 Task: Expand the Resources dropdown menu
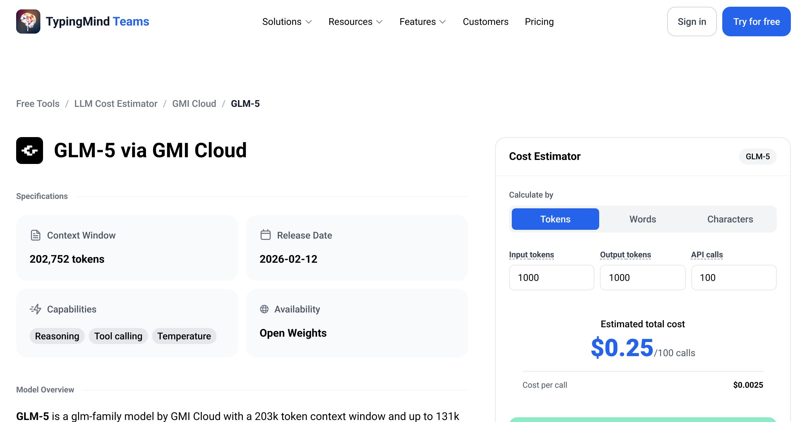[x=356, y=22]
